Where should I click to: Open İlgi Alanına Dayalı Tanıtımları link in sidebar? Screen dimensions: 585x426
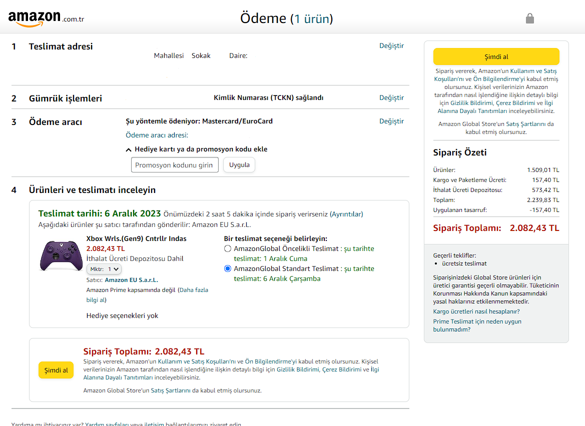coord(496,107)
